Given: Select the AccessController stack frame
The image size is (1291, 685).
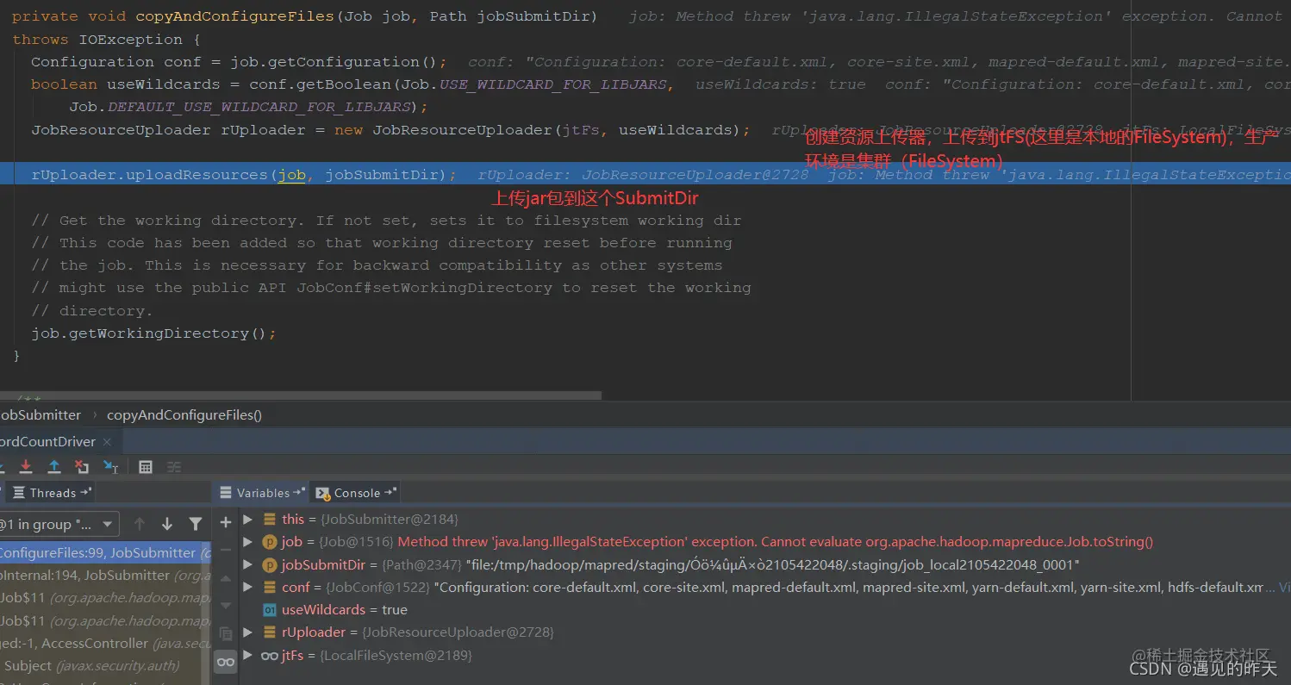Looking at the screenshot, I should click(x=105, y=644).
